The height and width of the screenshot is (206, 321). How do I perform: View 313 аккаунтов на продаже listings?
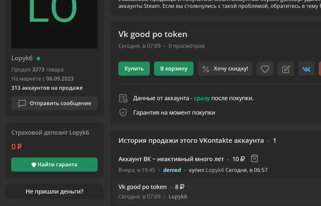pyautogui.click(x=47, y=88)
